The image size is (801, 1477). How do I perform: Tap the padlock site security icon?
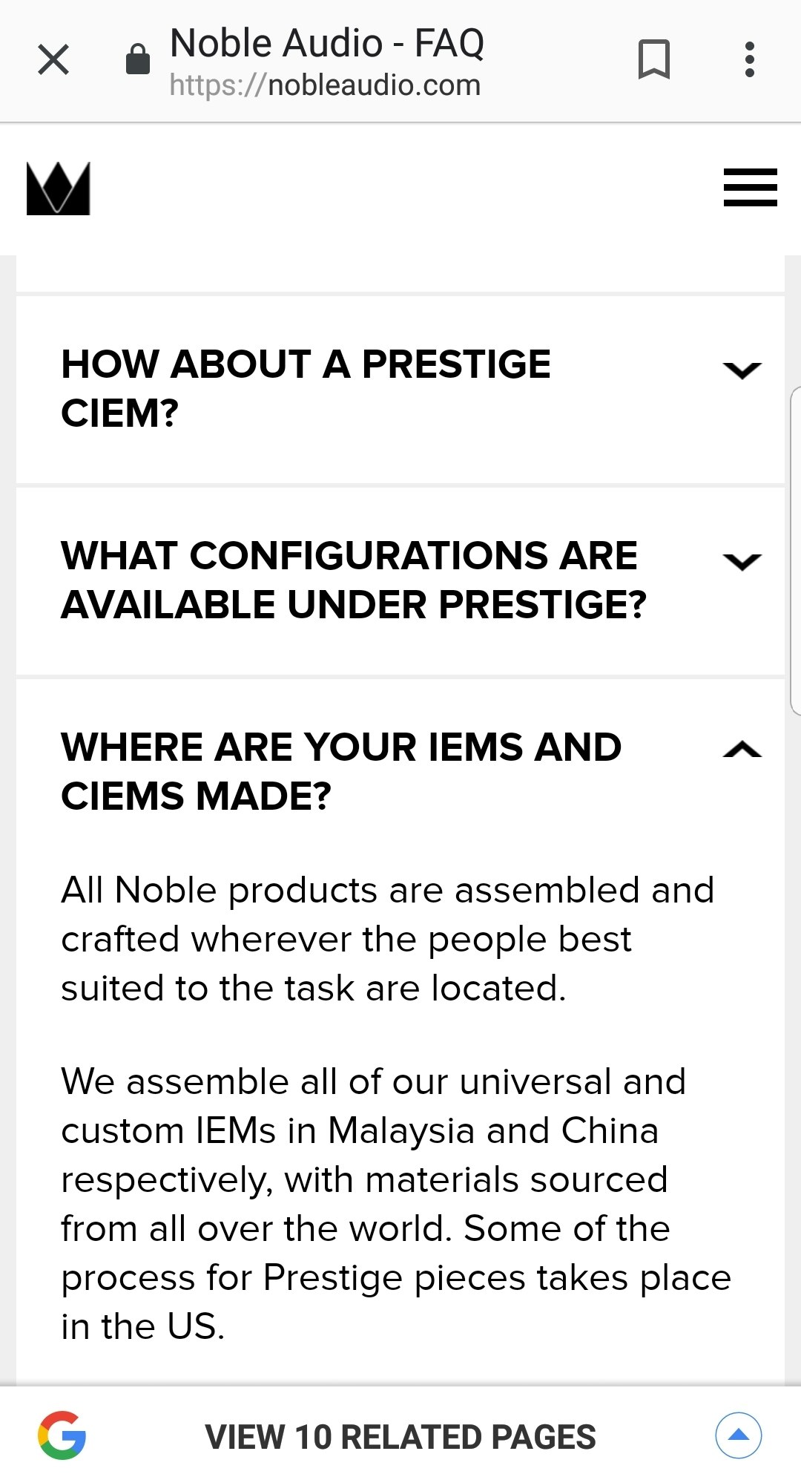(x=138, y=59)
